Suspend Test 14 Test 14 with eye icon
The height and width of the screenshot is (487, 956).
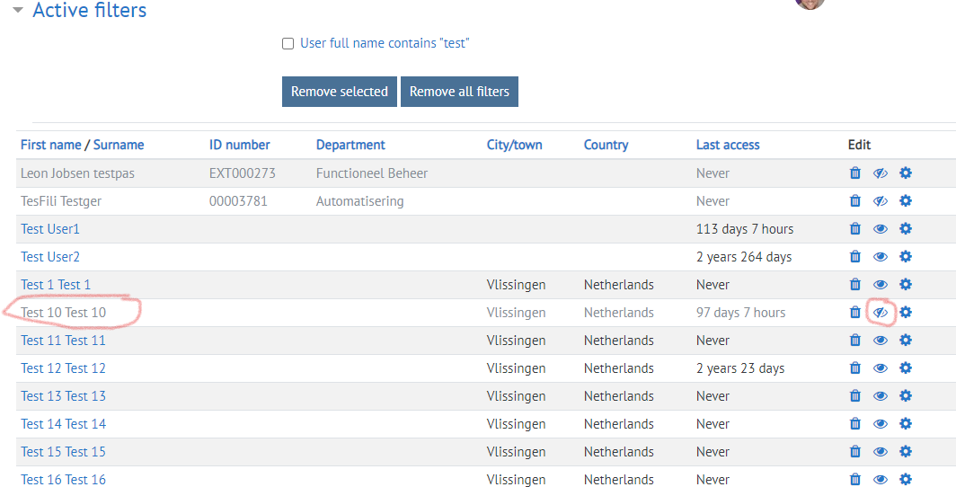[880, 423]
